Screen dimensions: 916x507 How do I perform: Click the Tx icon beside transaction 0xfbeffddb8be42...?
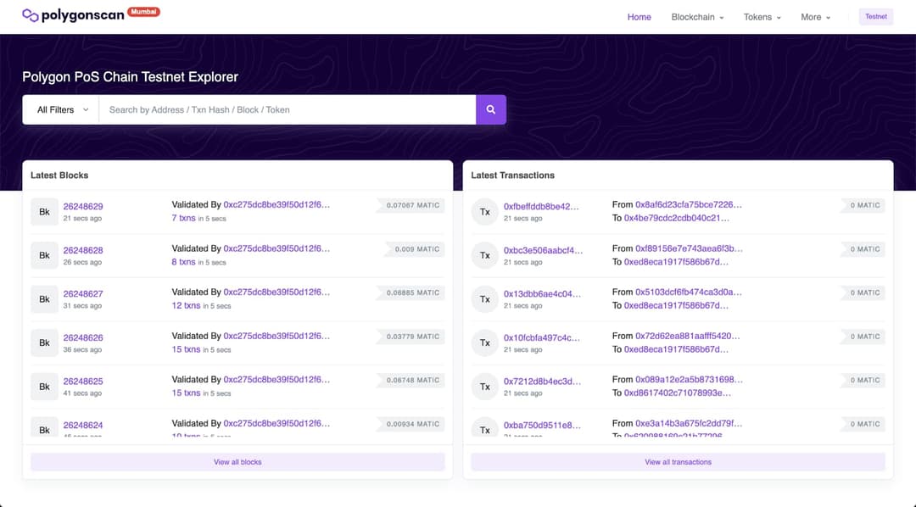point(484,211)
